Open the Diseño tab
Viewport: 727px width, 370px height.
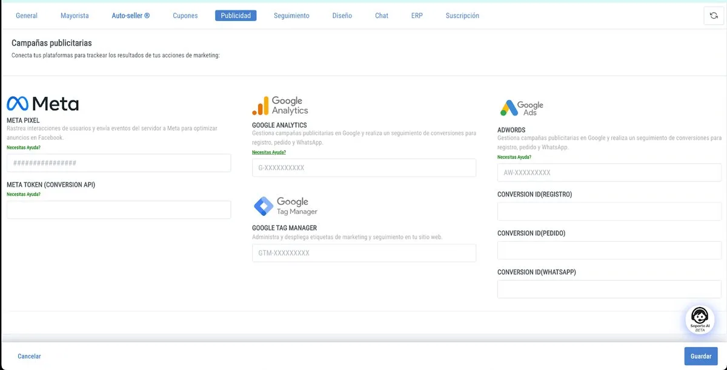pyautogui.click(x=342, y=15)
